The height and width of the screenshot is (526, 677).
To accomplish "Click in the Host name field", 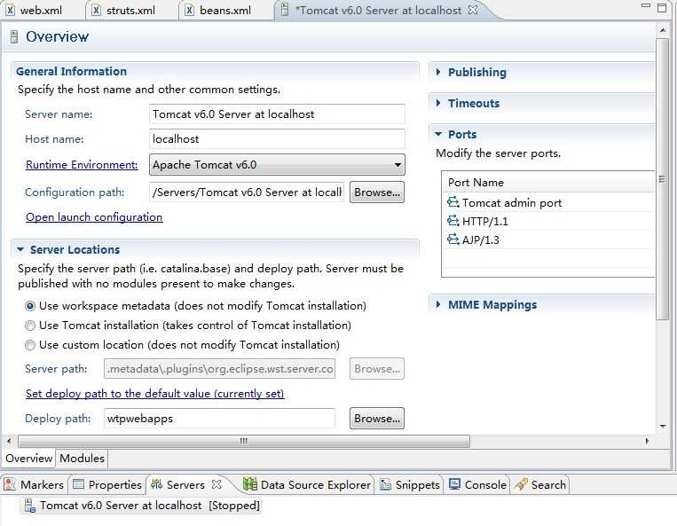I will tap(277, 139).
